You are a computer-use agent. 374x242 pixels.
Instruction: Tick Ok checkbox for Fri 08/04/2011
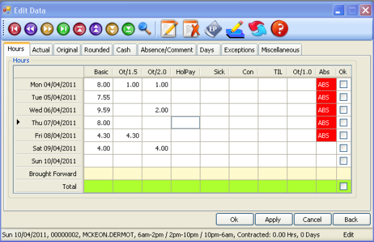(x=343, y=135)
